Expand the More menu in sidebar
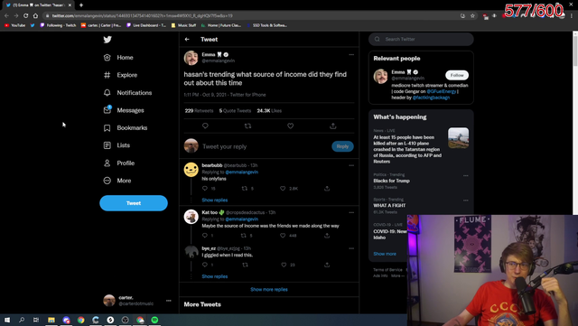 [117, 181]
